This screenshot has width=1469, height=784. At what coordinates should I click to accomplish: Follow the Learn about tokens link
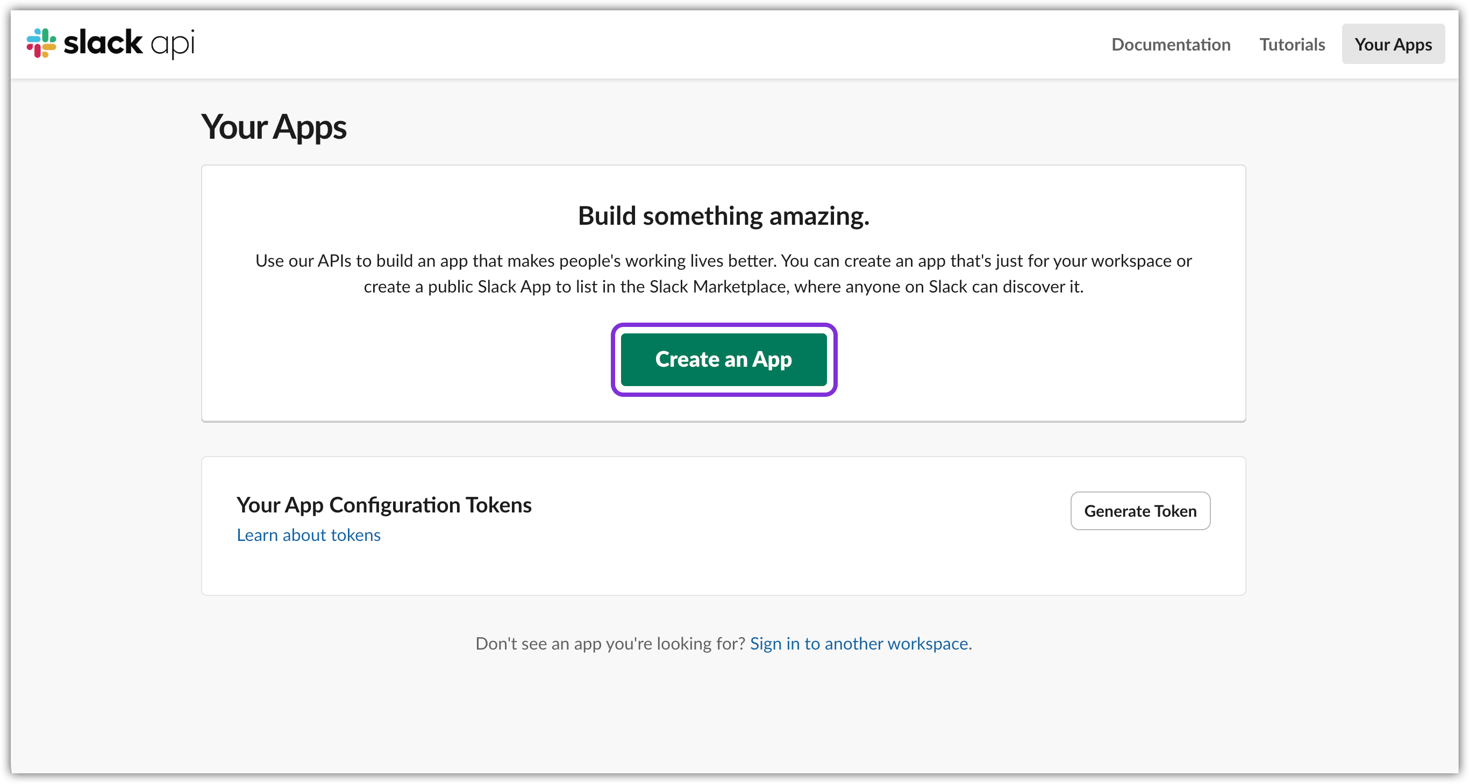[x=308, y=535]
